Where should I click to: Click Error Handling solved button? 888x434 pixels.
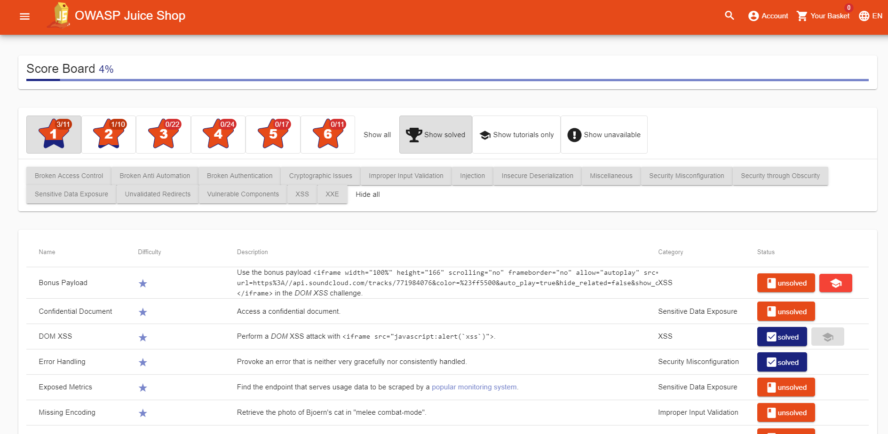782,362
